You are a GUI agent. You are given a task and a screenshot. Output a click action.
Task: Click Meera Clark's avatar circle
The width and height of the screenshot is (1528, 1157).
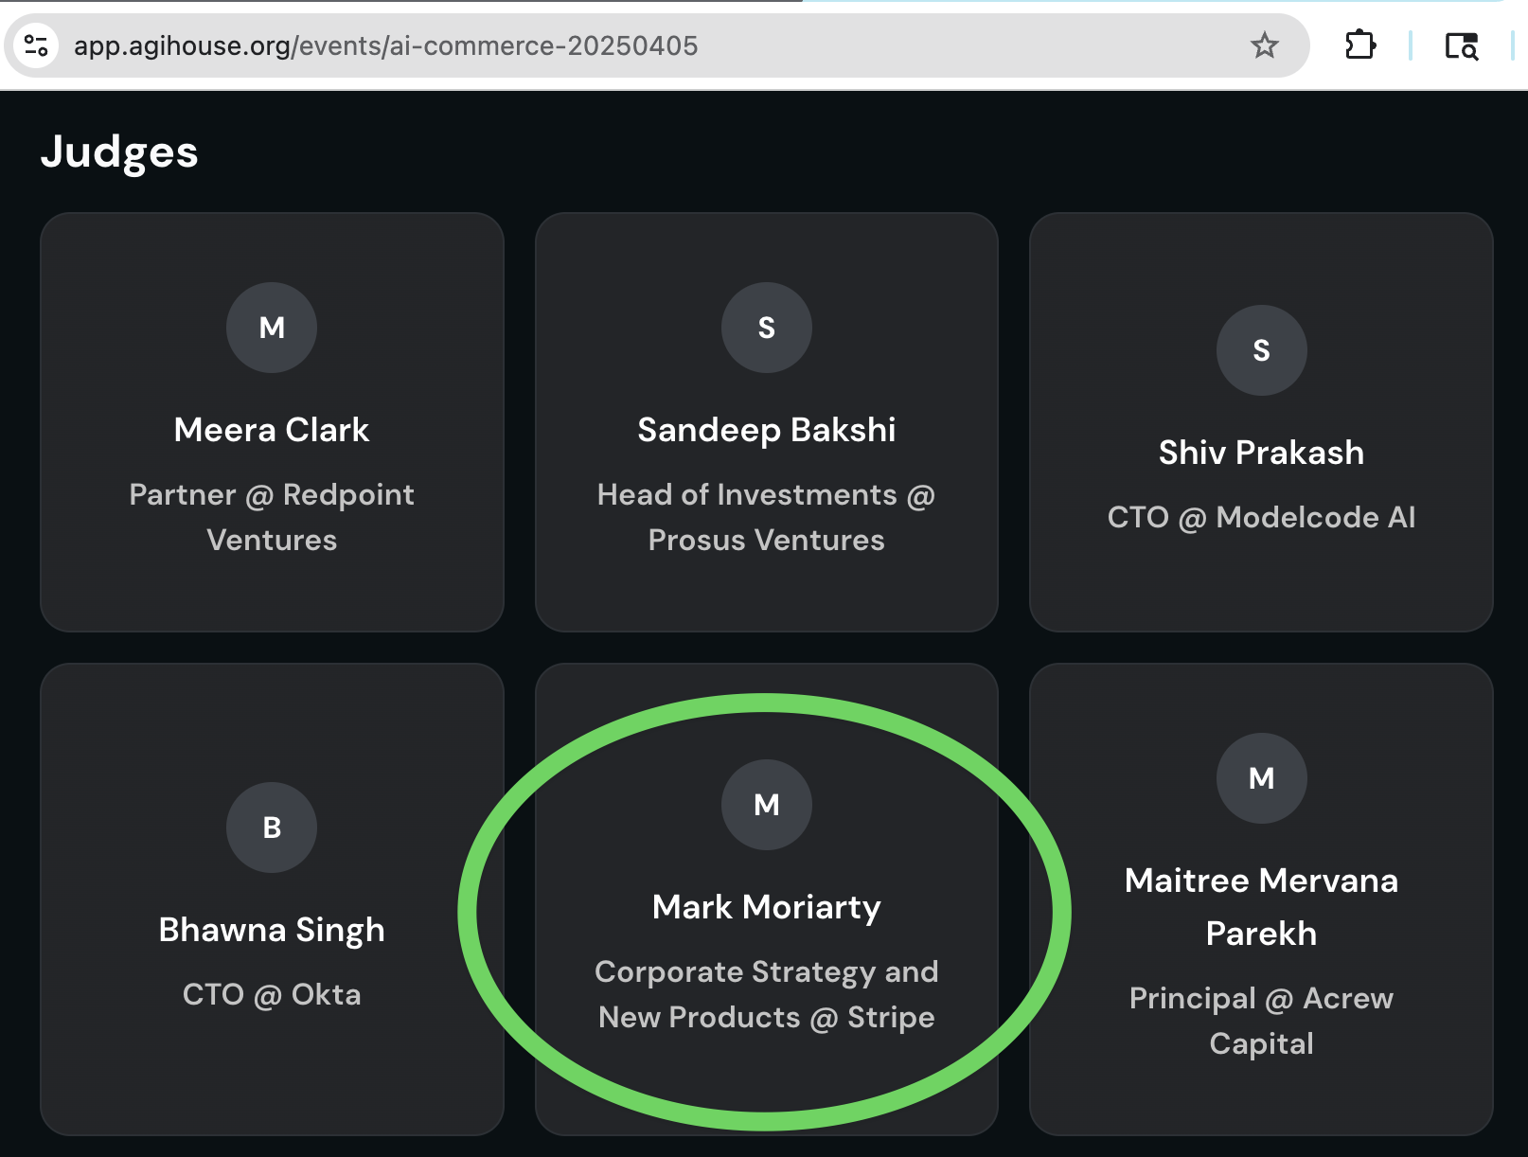(x=272, y=328)
